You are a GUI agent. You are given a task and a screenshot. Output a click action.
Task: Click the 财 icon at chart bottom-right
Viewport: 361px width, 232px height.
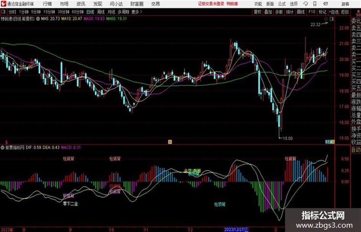coord(327,142)
